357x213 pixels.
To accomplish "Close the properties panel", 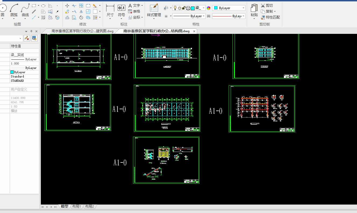I will tap(36, 31).
